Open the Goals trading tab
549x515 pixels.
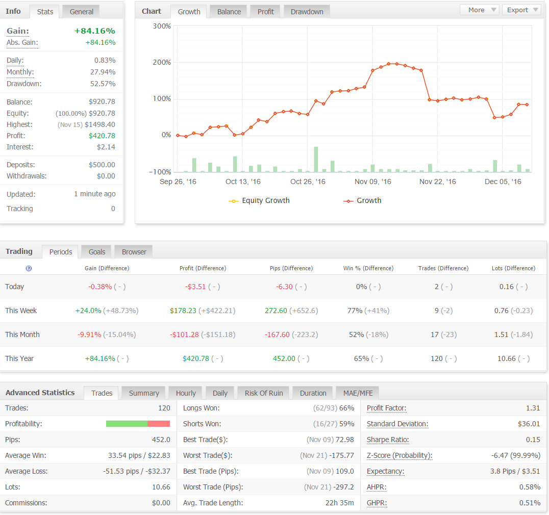(96, 252)
